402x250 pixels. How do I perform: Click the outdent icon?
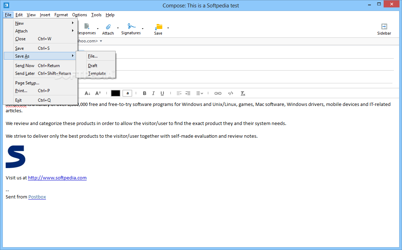click(x=179, y=94)
